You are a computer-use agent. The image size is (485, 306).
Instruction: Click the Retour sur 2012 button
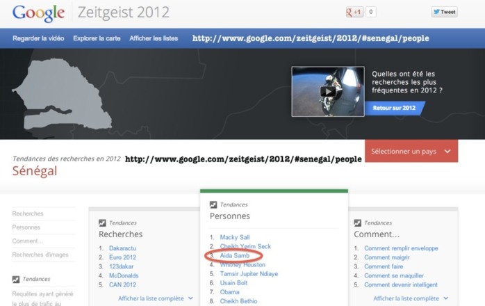[394, 108]
